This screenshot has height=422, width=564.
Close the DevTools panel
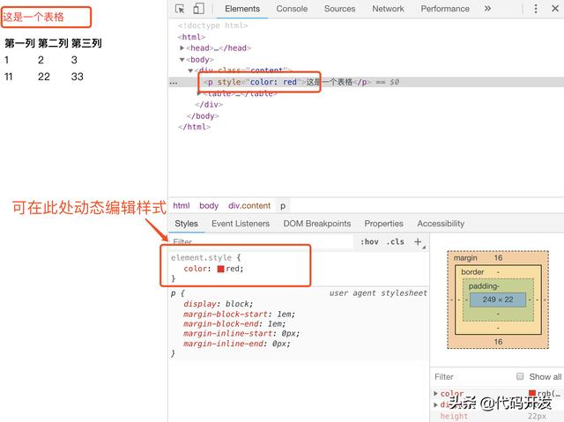(x=555, y=9)
